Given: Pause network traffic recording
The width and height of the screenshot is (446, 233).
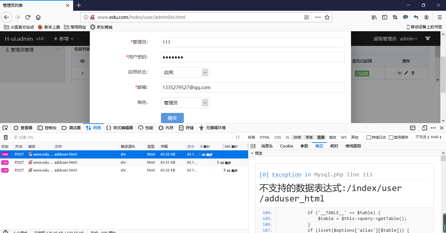Looking at the screenshot, I should 237,137.
